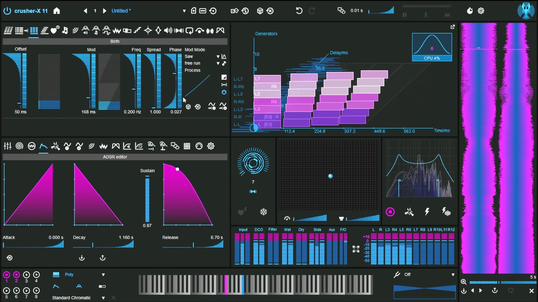Open the mixer sliders tab icon

tap(7, 146)
